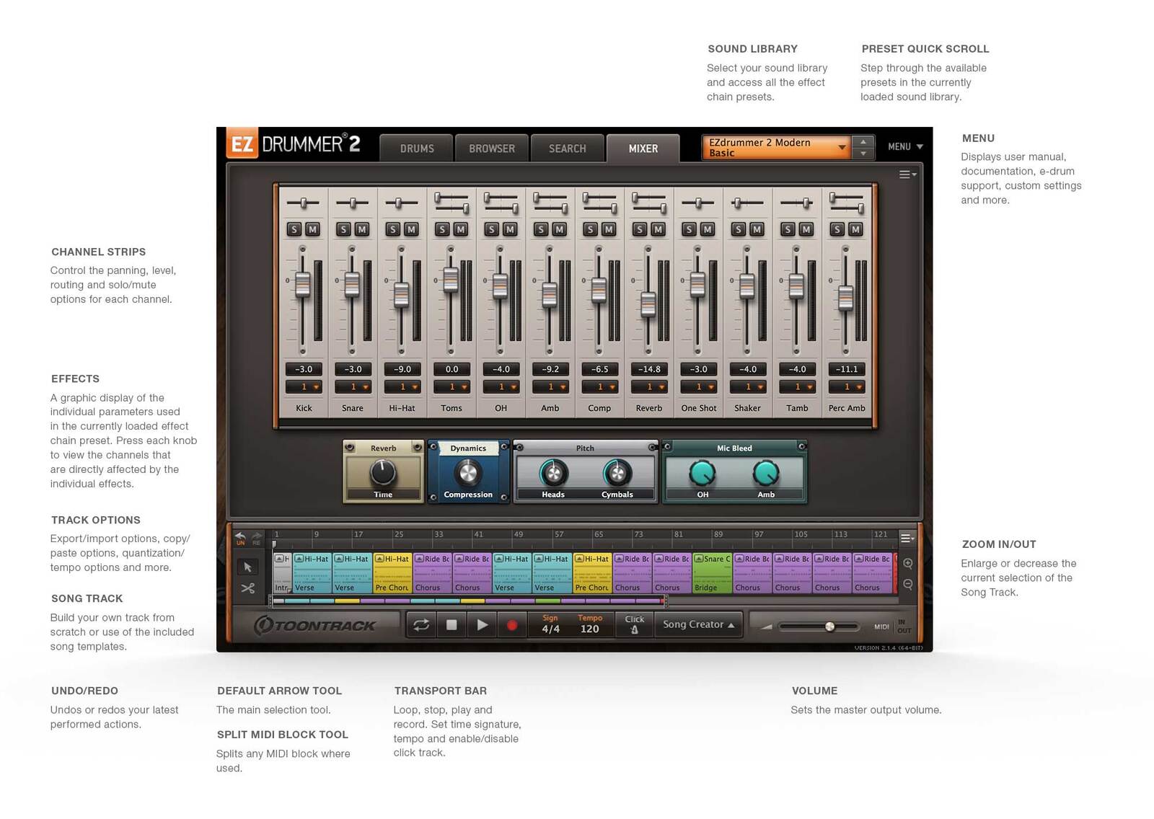Zoom out of the song track
Image resolution: width=1154 pixels, height=819 pixels.
(x=908, y=585)
